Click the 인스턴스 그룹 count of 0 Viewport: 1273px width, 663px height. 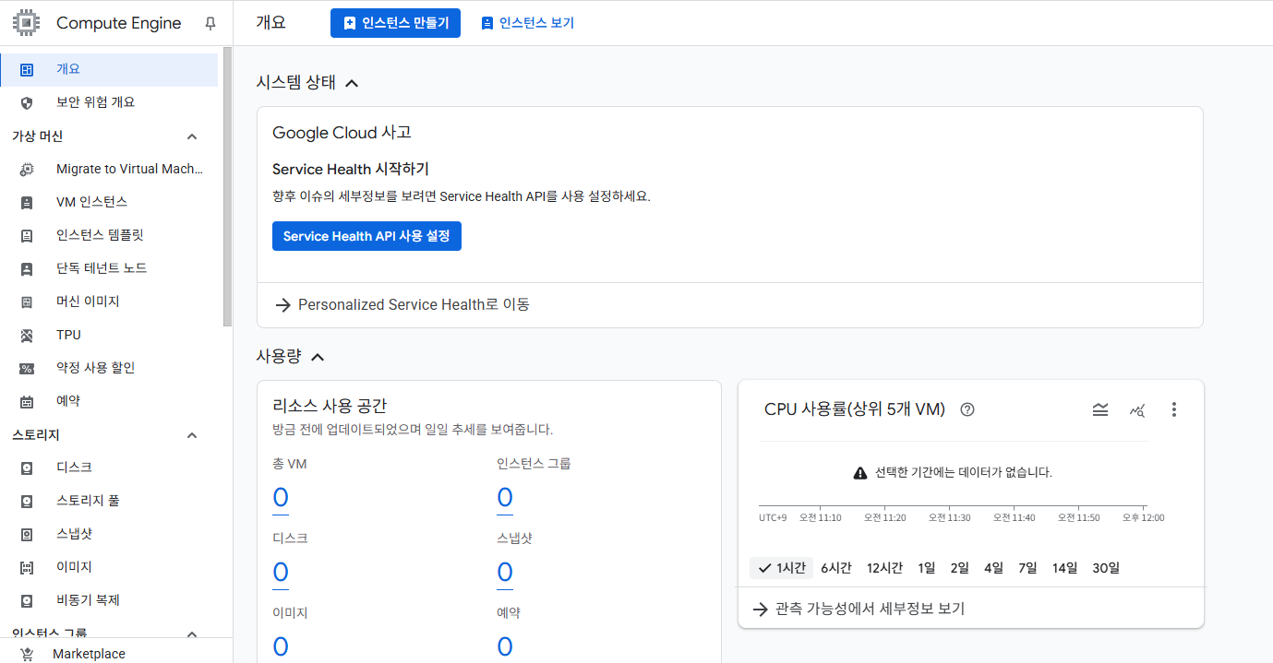click(x=505, y=498)
